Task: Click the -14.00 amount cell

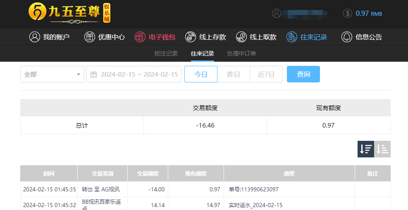Action: tap(157, 189)
